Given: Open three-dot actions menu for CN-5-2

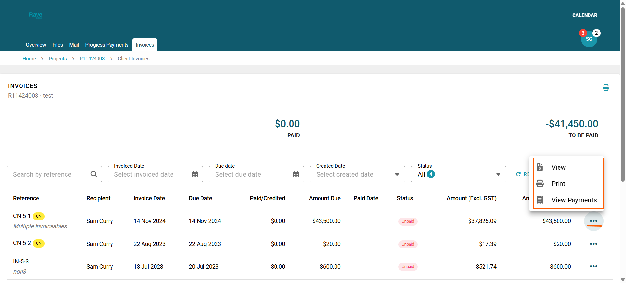Looking at the screenshot, I should 593,244.
